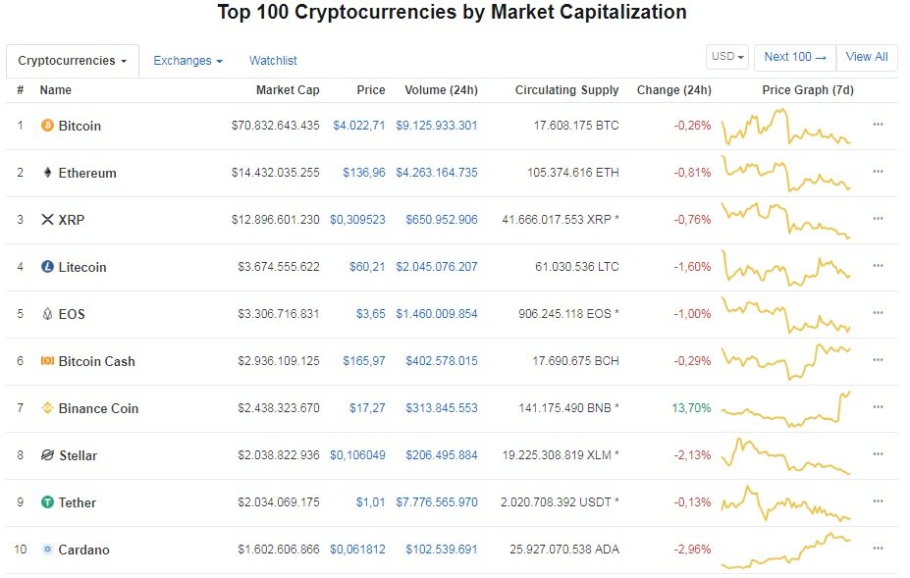Click the Binance Coin logo icon
The image size is (910, 578).
pyautogui.click(x=47, y=408)
